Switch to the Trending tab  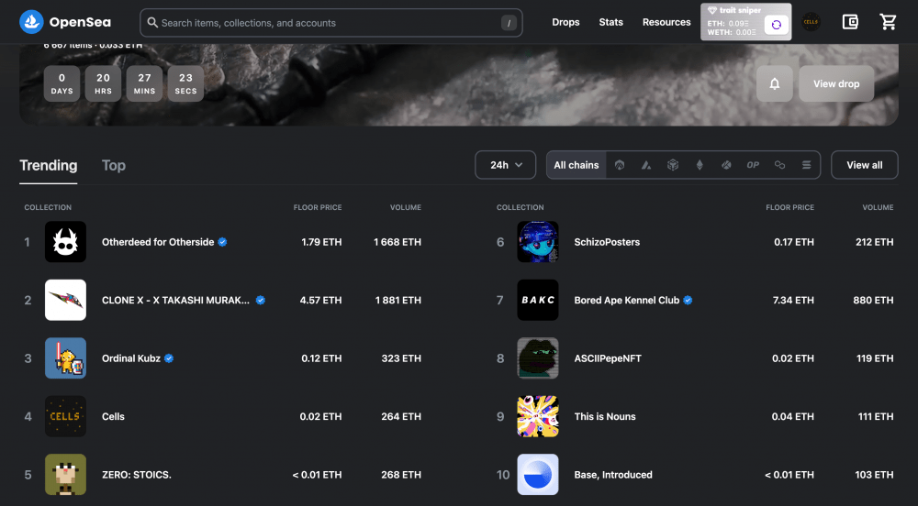click(x=48, y=165)
